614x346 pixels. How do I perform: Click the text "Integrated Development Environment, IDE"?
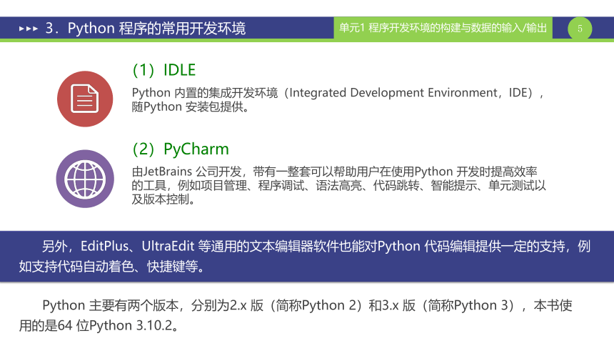pyautogui.click(x=408, y=93)
